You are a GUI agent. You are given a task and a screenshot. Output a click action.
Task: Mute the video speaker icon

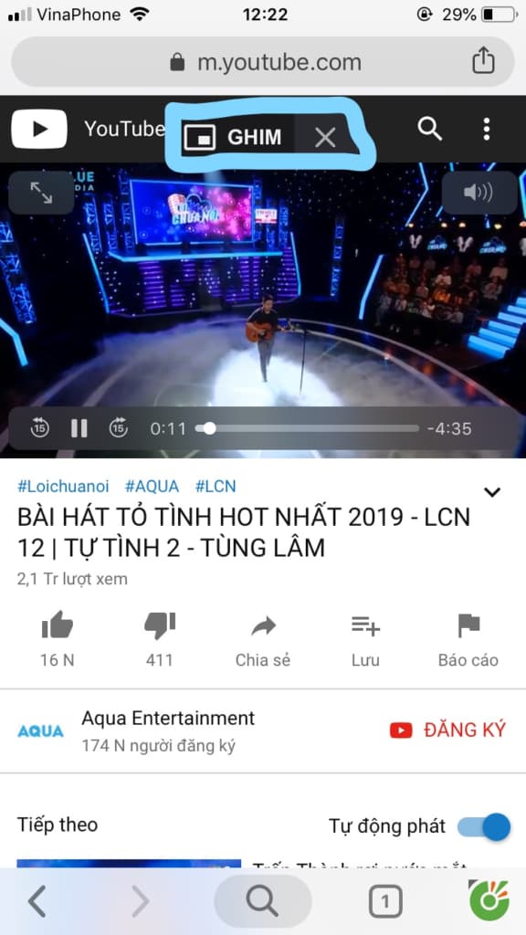point(479,193)
